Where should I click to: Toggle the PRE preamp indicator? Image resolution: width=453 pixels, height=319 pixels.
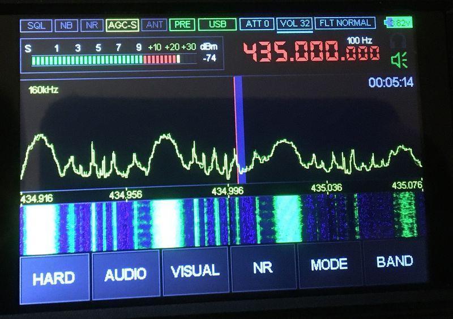[x=182, y=25]
